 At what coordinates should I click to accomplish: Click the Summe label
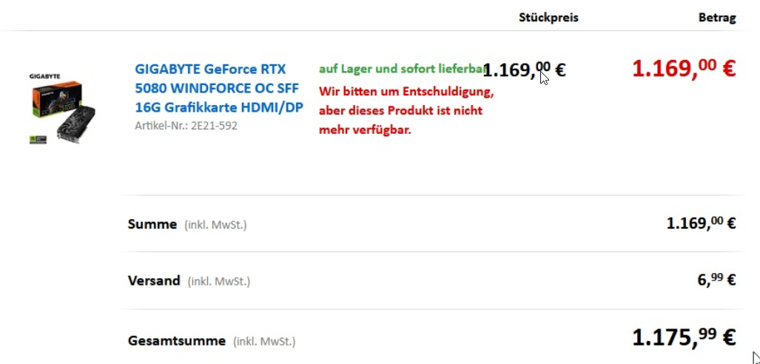pos(152,224)
